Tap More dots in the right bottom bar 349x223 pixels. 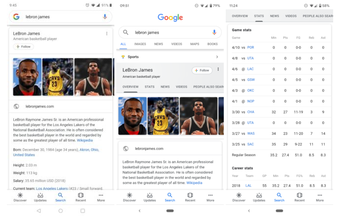(x=320, y=197)
